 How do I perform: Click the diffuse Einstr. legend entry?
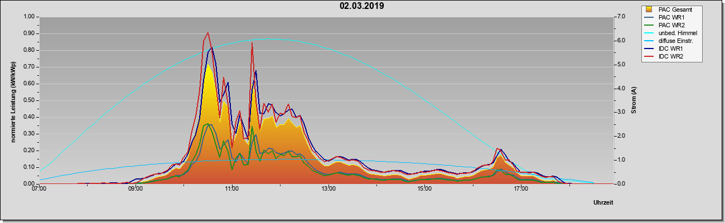(x=671, y=41)
